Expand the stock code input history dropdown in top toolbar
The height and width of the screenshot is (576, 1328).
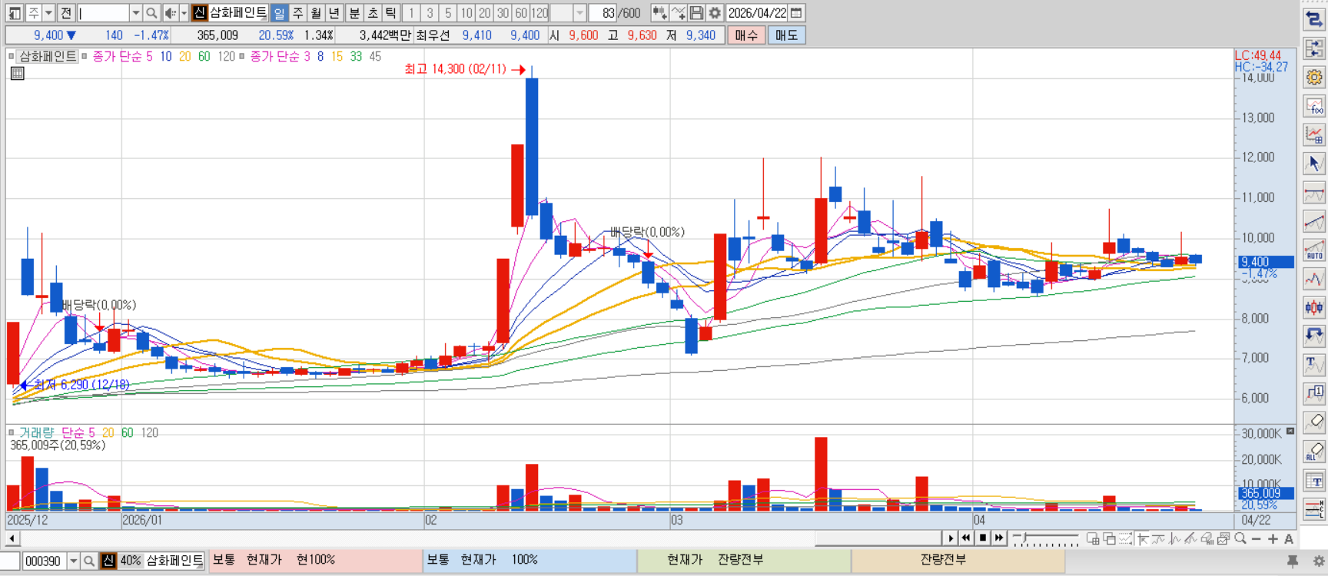[x=135, y=13]
